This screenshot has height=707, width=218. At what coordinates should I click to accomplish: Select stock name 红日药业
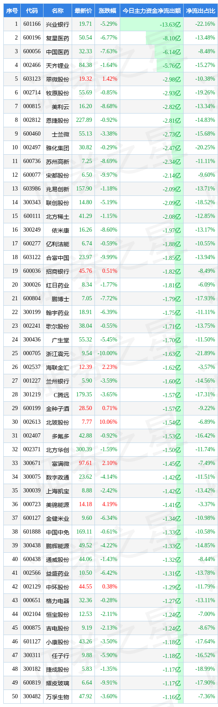[58, 285]
